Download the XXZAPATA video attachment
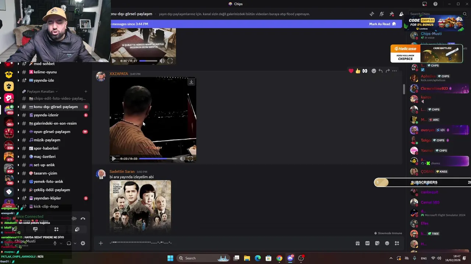 (191, 82)
